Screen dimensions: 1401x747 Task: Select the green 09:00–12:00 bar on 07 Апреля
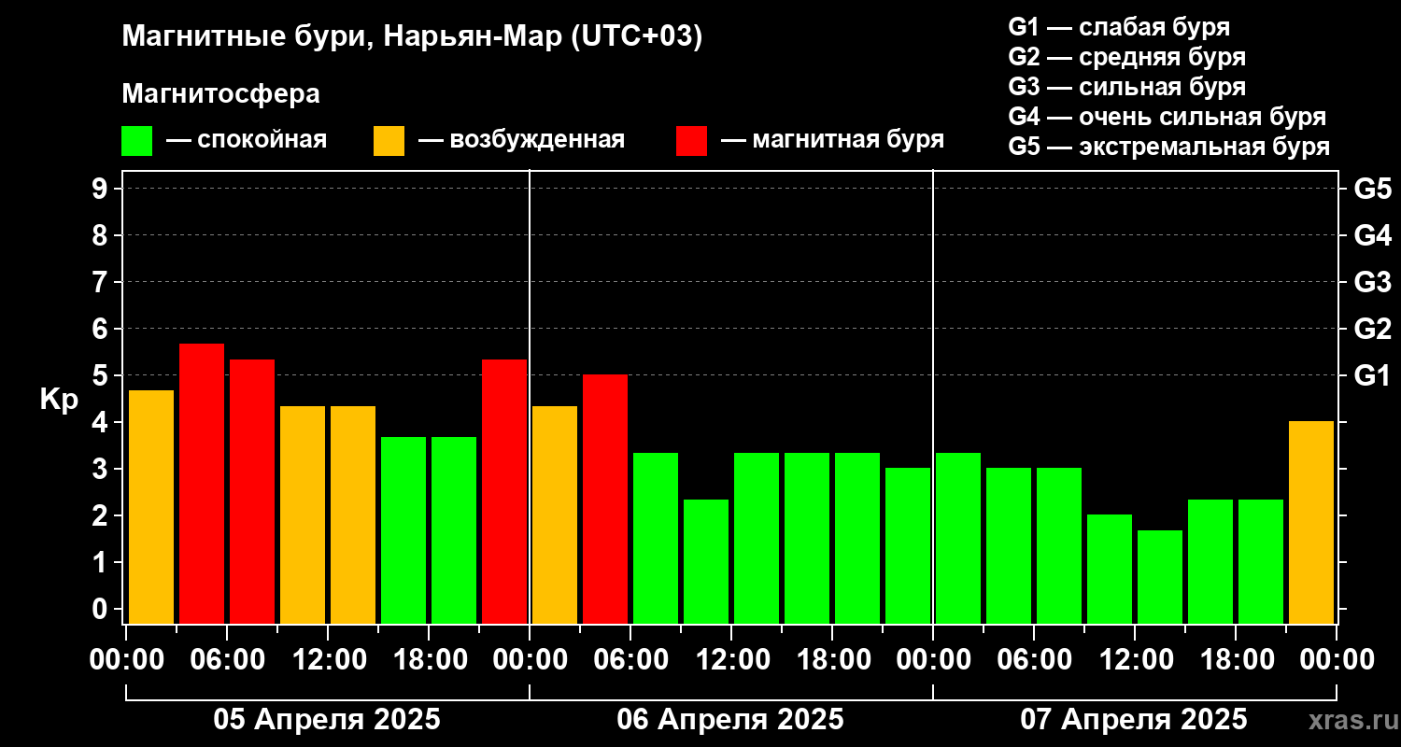point(1110,570)
